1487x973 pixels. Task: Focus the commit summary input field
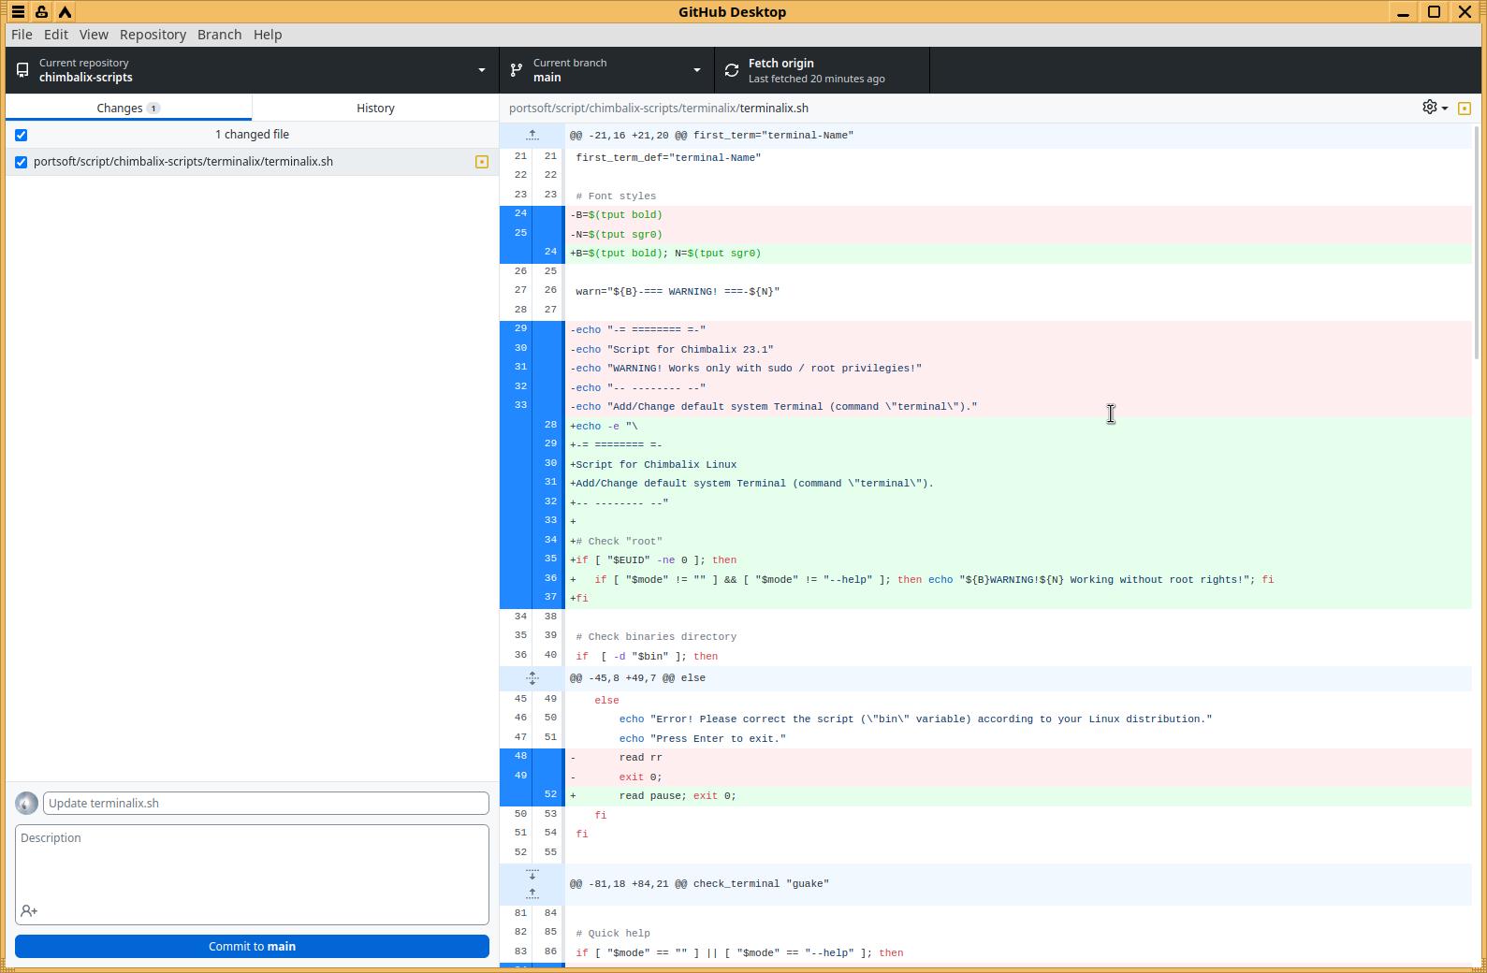pyautogui.click(x=266, y=803)
